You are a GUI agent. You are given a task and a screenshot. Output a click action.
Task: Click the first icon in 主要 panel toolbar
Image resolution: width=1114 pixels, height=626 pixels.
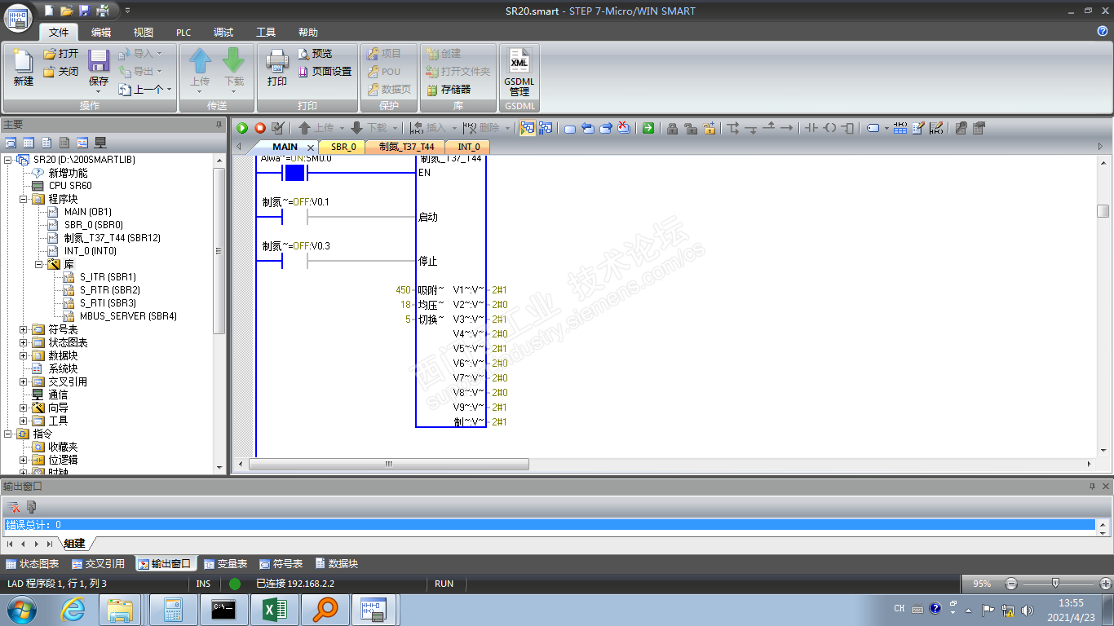coord(11,143)
